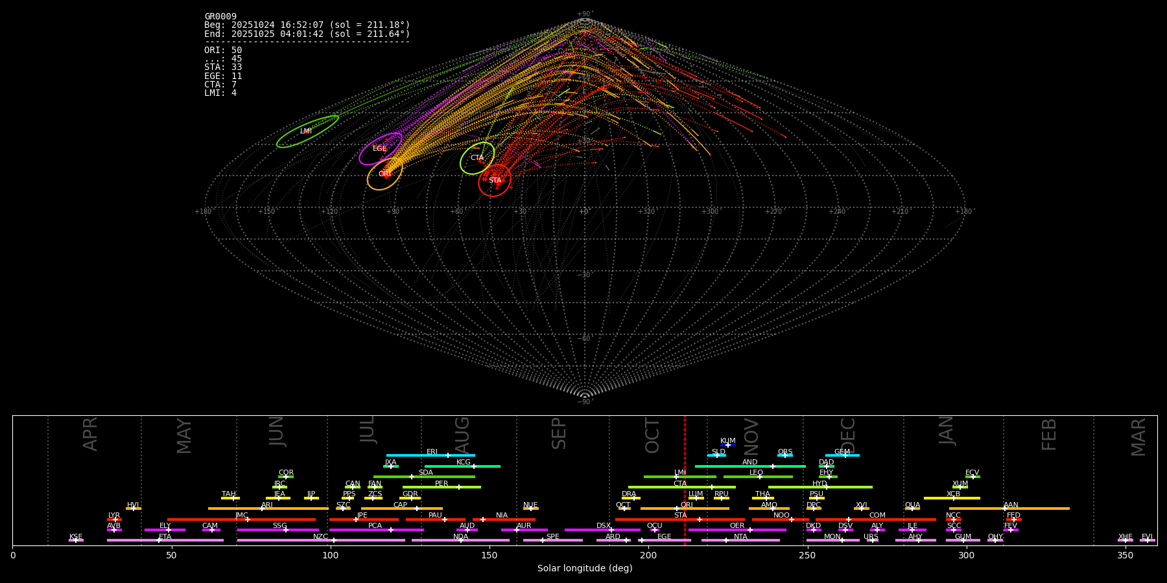Click the green LMI radiant ellipse on sky map

click(307, 131)
